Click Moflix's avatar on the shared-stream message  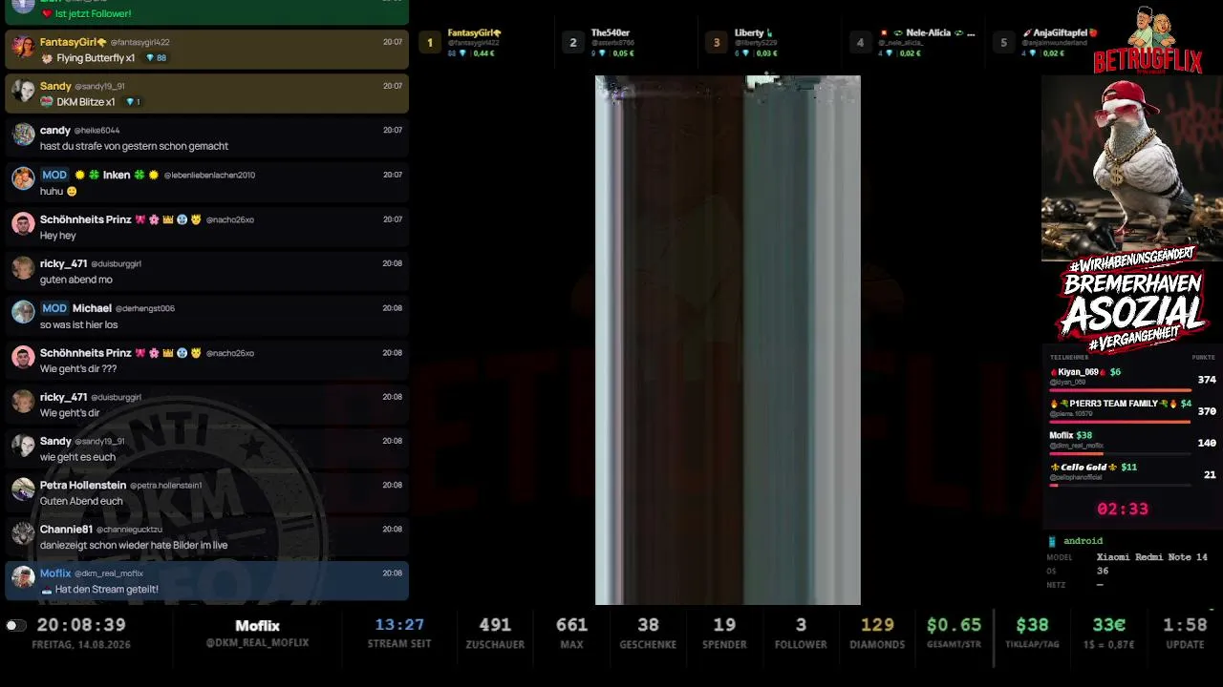coord(24,577)
